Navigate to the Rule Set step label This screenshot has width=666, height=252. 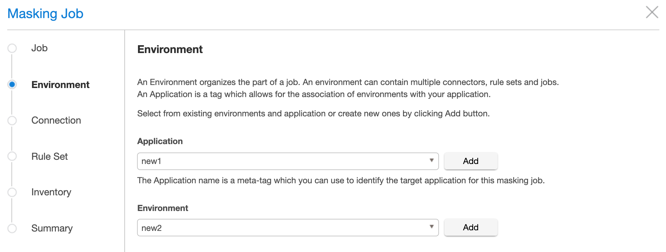[x=50, y=156]
